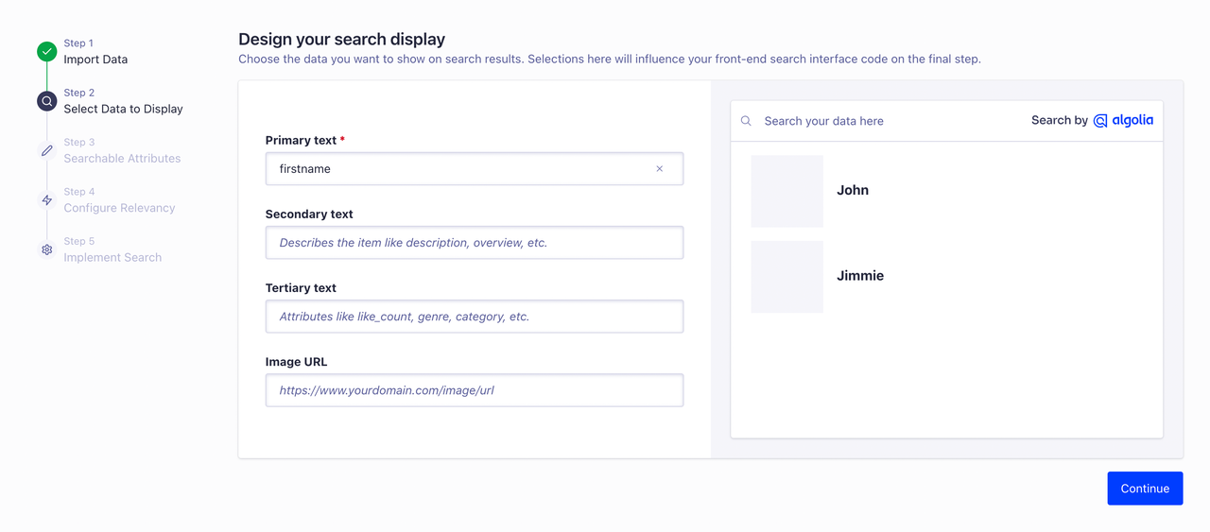1210x532 pixels.
Task: Click the Search your data here box
Action: click(x=889, y=121)
